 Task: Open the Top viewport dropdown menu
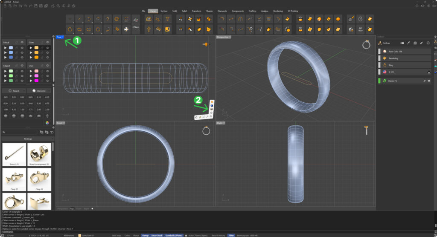pos(63,37)
